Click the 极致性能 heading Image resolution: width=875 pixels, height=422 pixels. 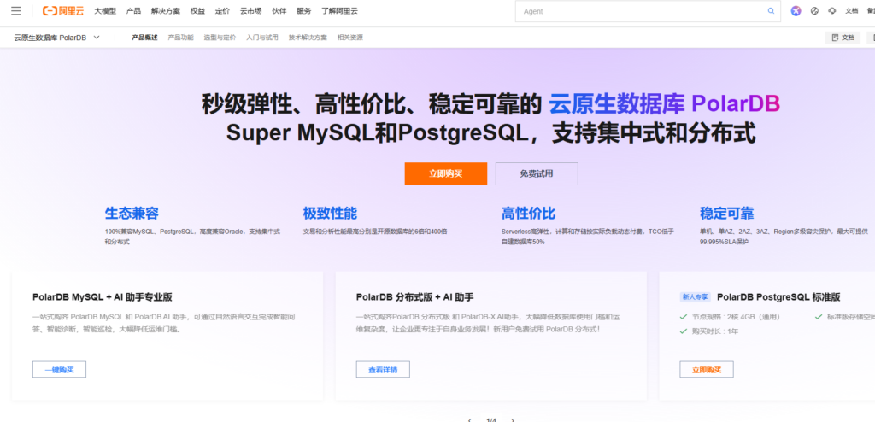[x=330, y=214]
